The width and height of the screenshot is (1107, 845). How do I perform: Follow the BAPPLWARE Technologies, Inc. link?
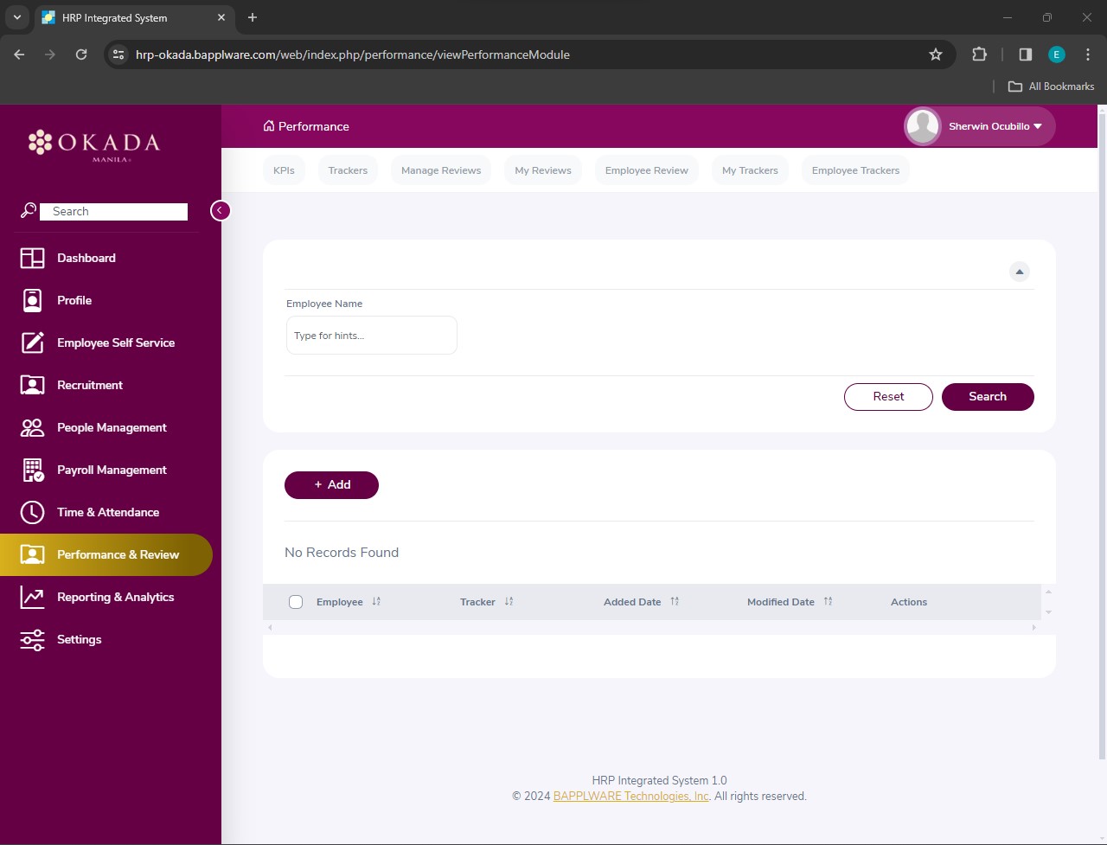tap(631, 797)
